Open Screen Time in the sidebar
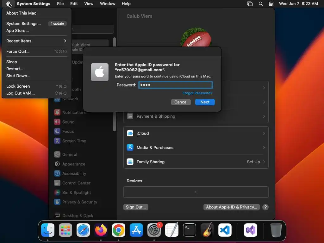324x243 pixels. [70, 141]
